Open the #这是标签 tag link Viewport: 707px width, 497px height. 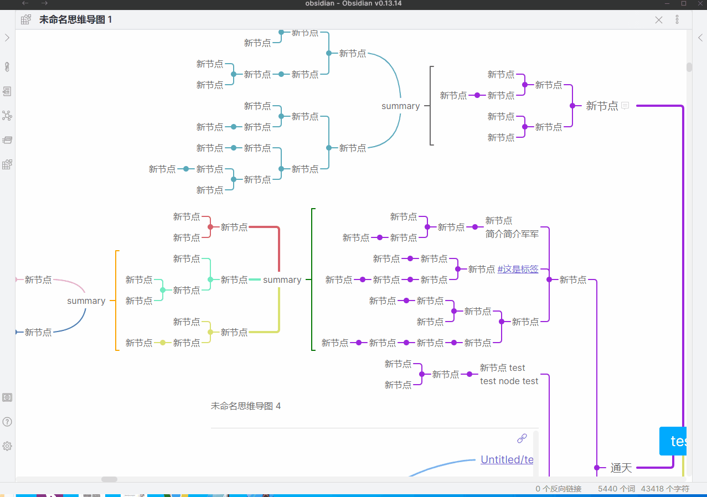point(518,269)
